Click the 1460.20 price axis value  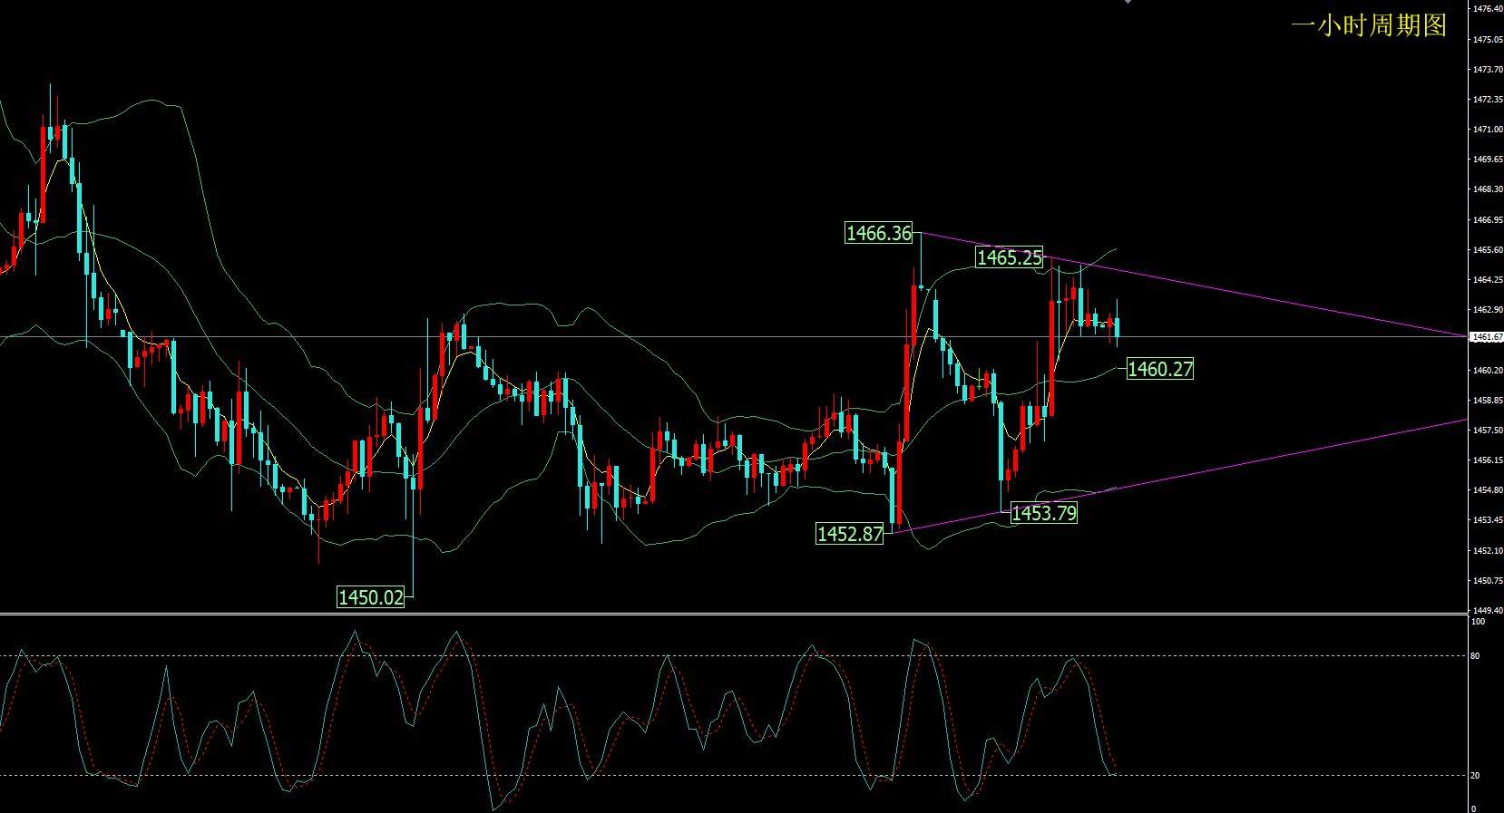pos(1488,371)
